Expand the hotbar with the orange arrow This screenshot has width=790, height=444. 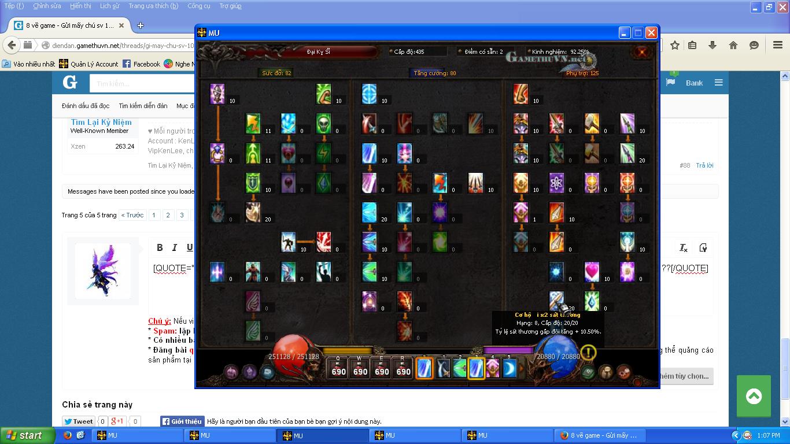pos(521,368)
